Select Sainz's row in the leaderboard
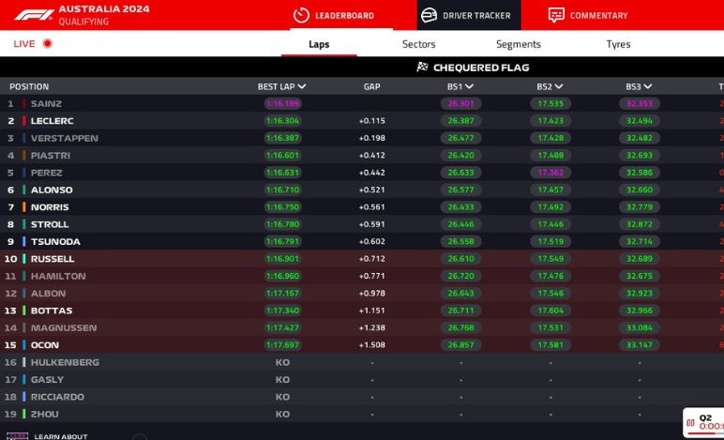Viewport: 724px width, 440px height. [x=47, y=103]
